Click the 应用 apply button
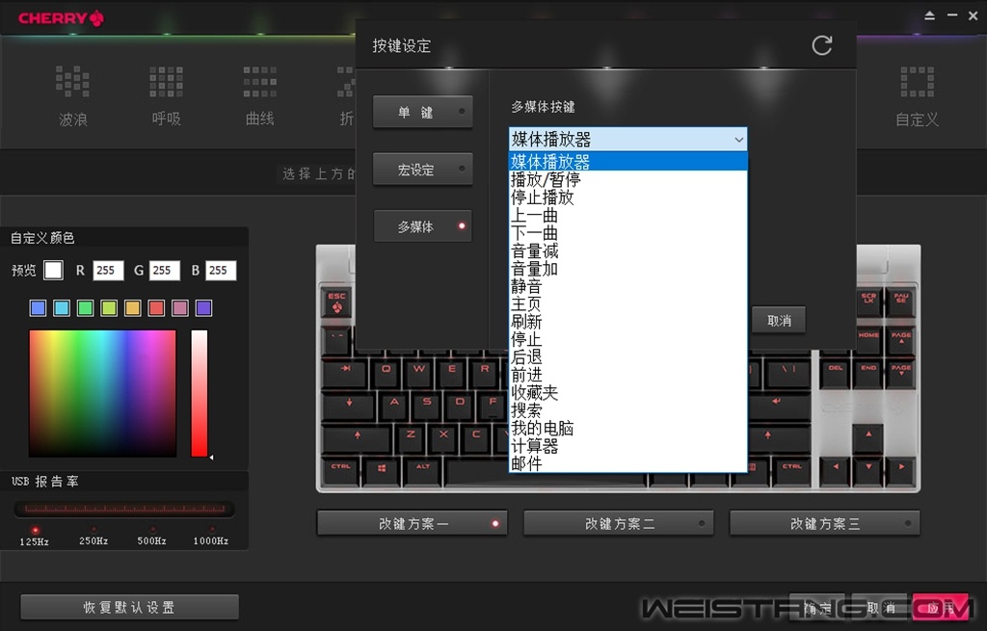 click(940, 608)
